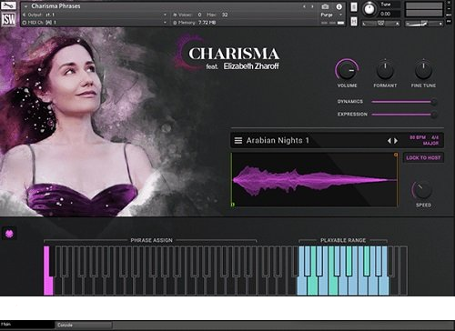Click the Console tab at bottom
Image resolution: width=455 pixels, height=331 pixels.
tap(84, 326)
